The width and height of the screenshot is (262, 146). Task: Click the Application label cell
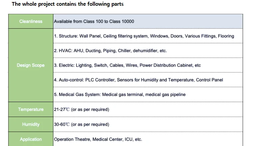point(31,139)
